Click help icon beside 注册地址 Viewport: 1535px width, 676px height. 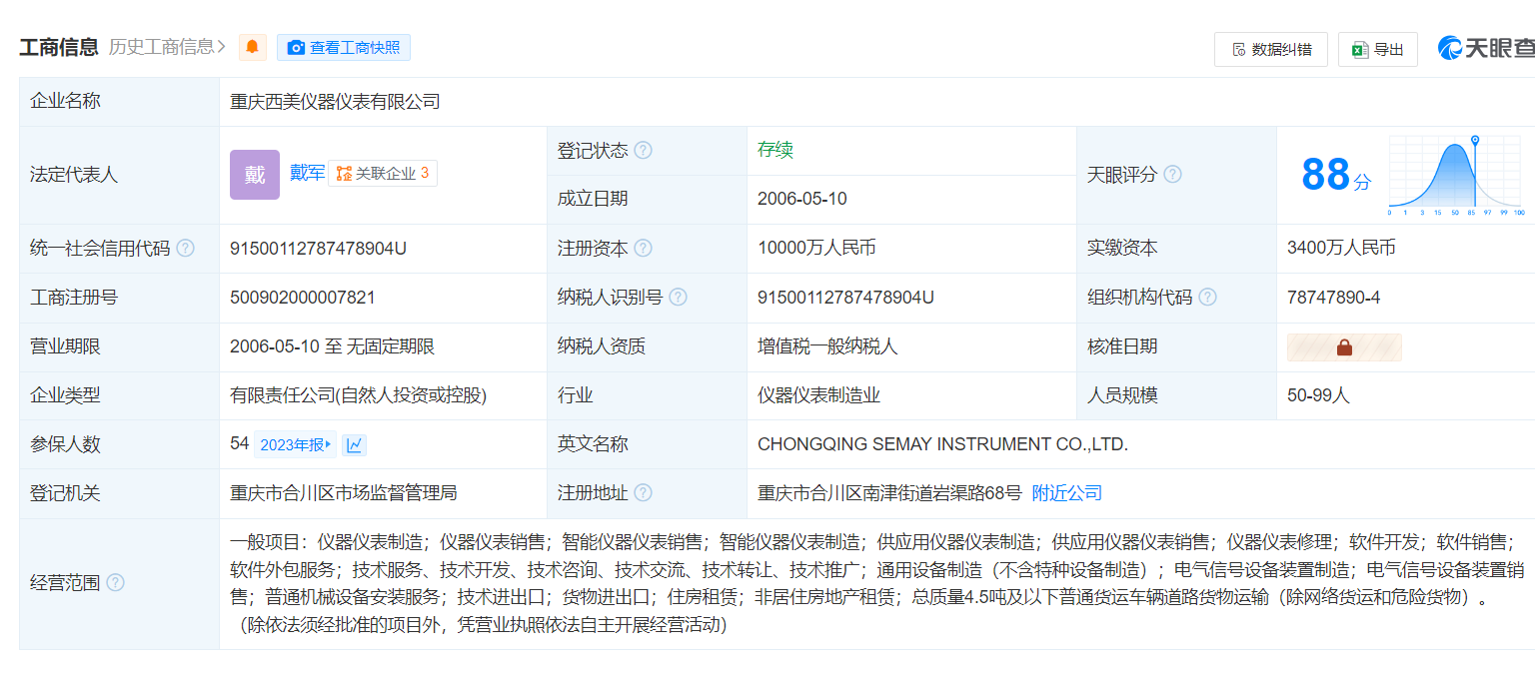click(x=644, y=493)
